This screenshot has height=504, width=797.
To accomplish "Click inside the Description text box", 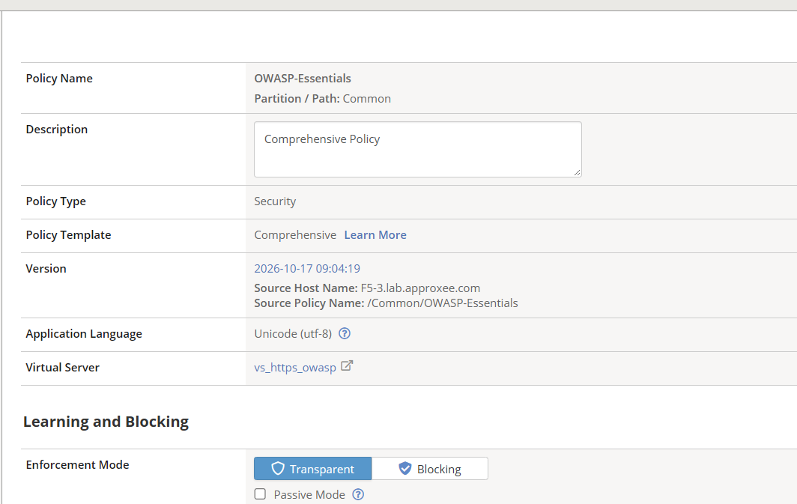I will (x=418, y=149).
